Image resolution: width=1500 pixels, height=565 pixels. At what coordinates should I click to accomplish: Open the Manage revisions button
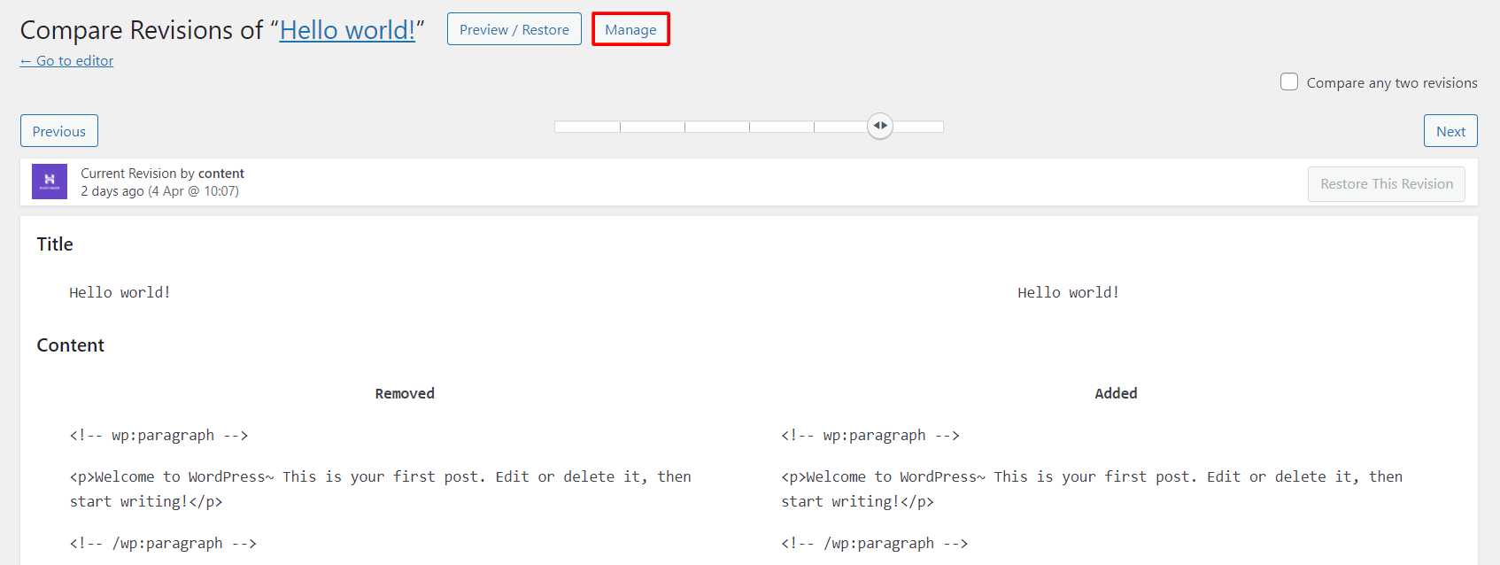[x=630, y=29]
